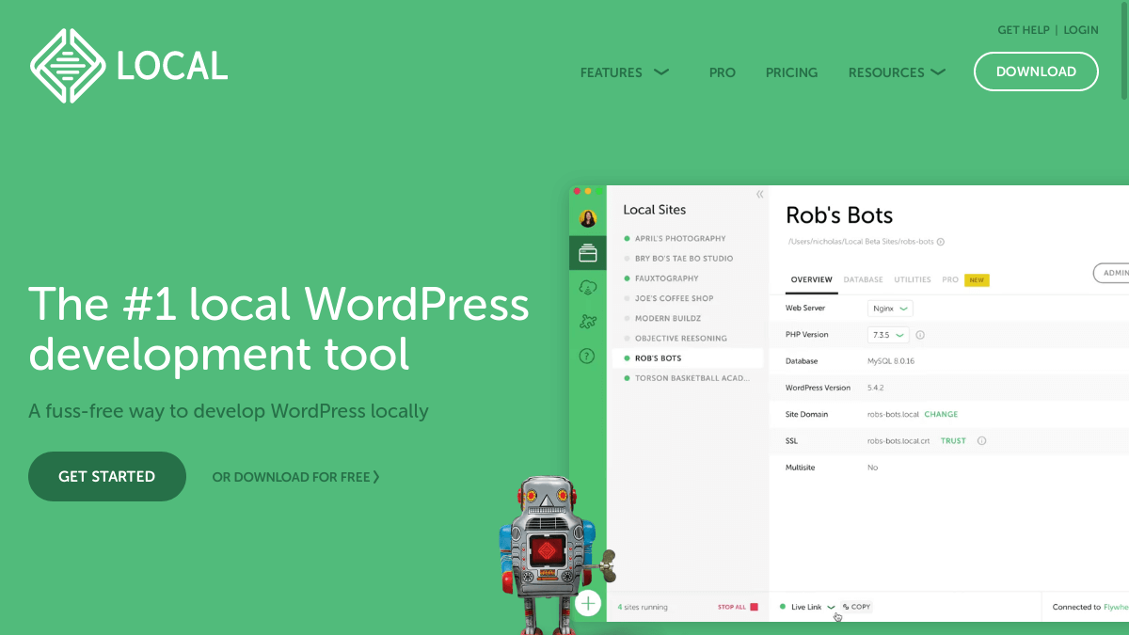Expand the Resources menu
Viewport: 1129px width, 635px height.
coord(897,72)
